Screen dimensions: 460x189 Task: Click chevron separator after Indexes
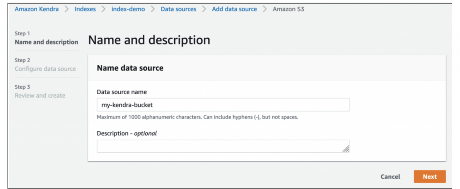pos(104,9)
